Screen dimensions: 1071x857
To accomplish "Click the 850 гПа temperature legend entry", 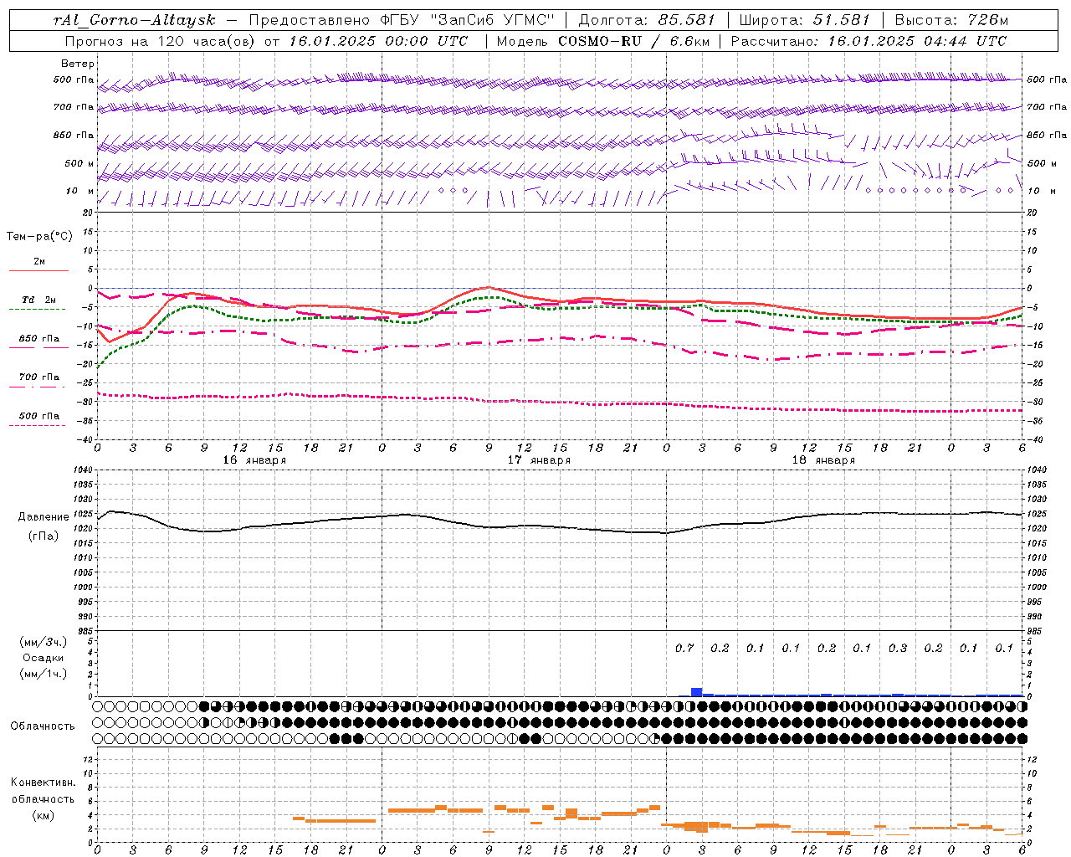I will [38, 342].
